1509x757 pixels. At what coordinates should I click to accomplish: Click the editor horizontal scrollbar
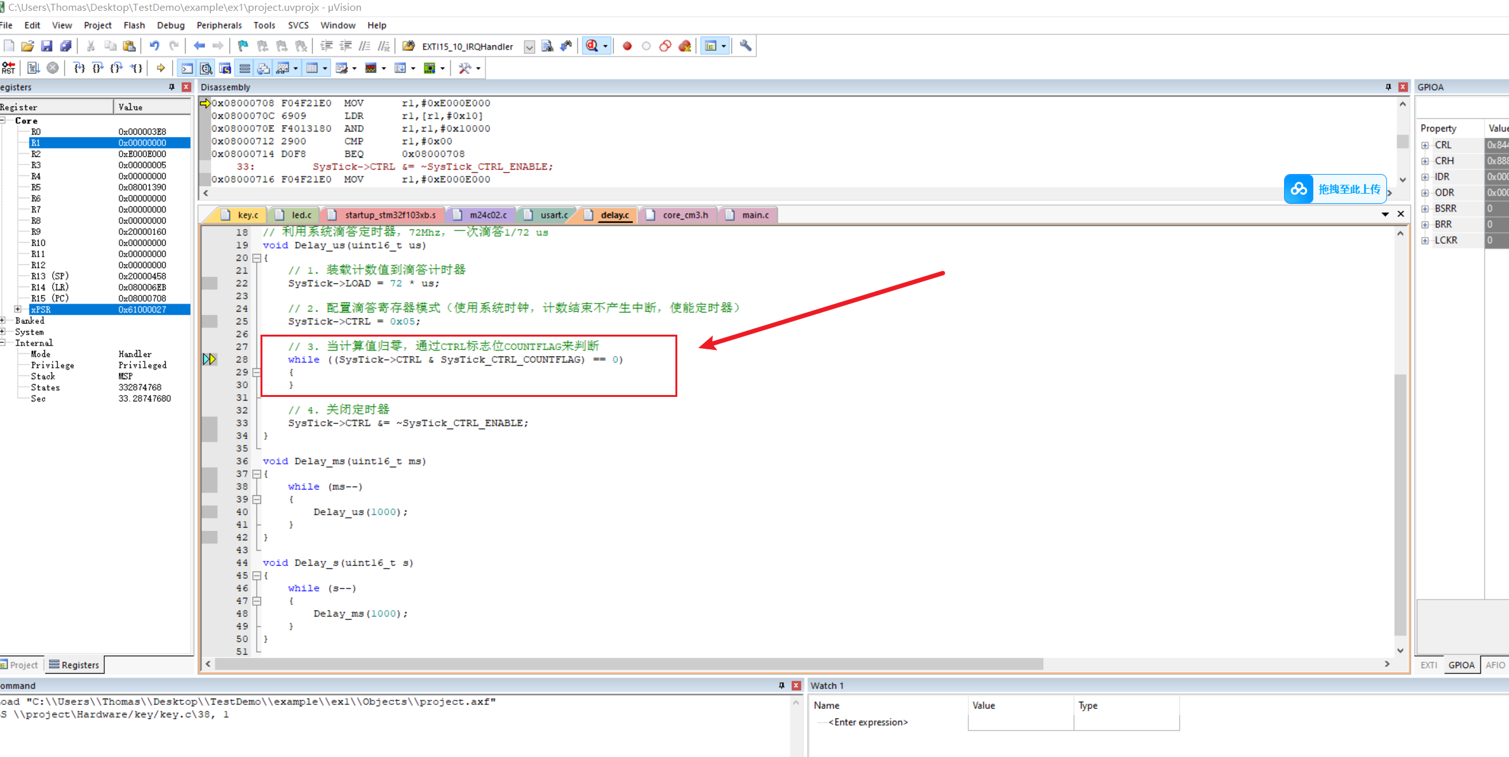[x=629, y=664]
